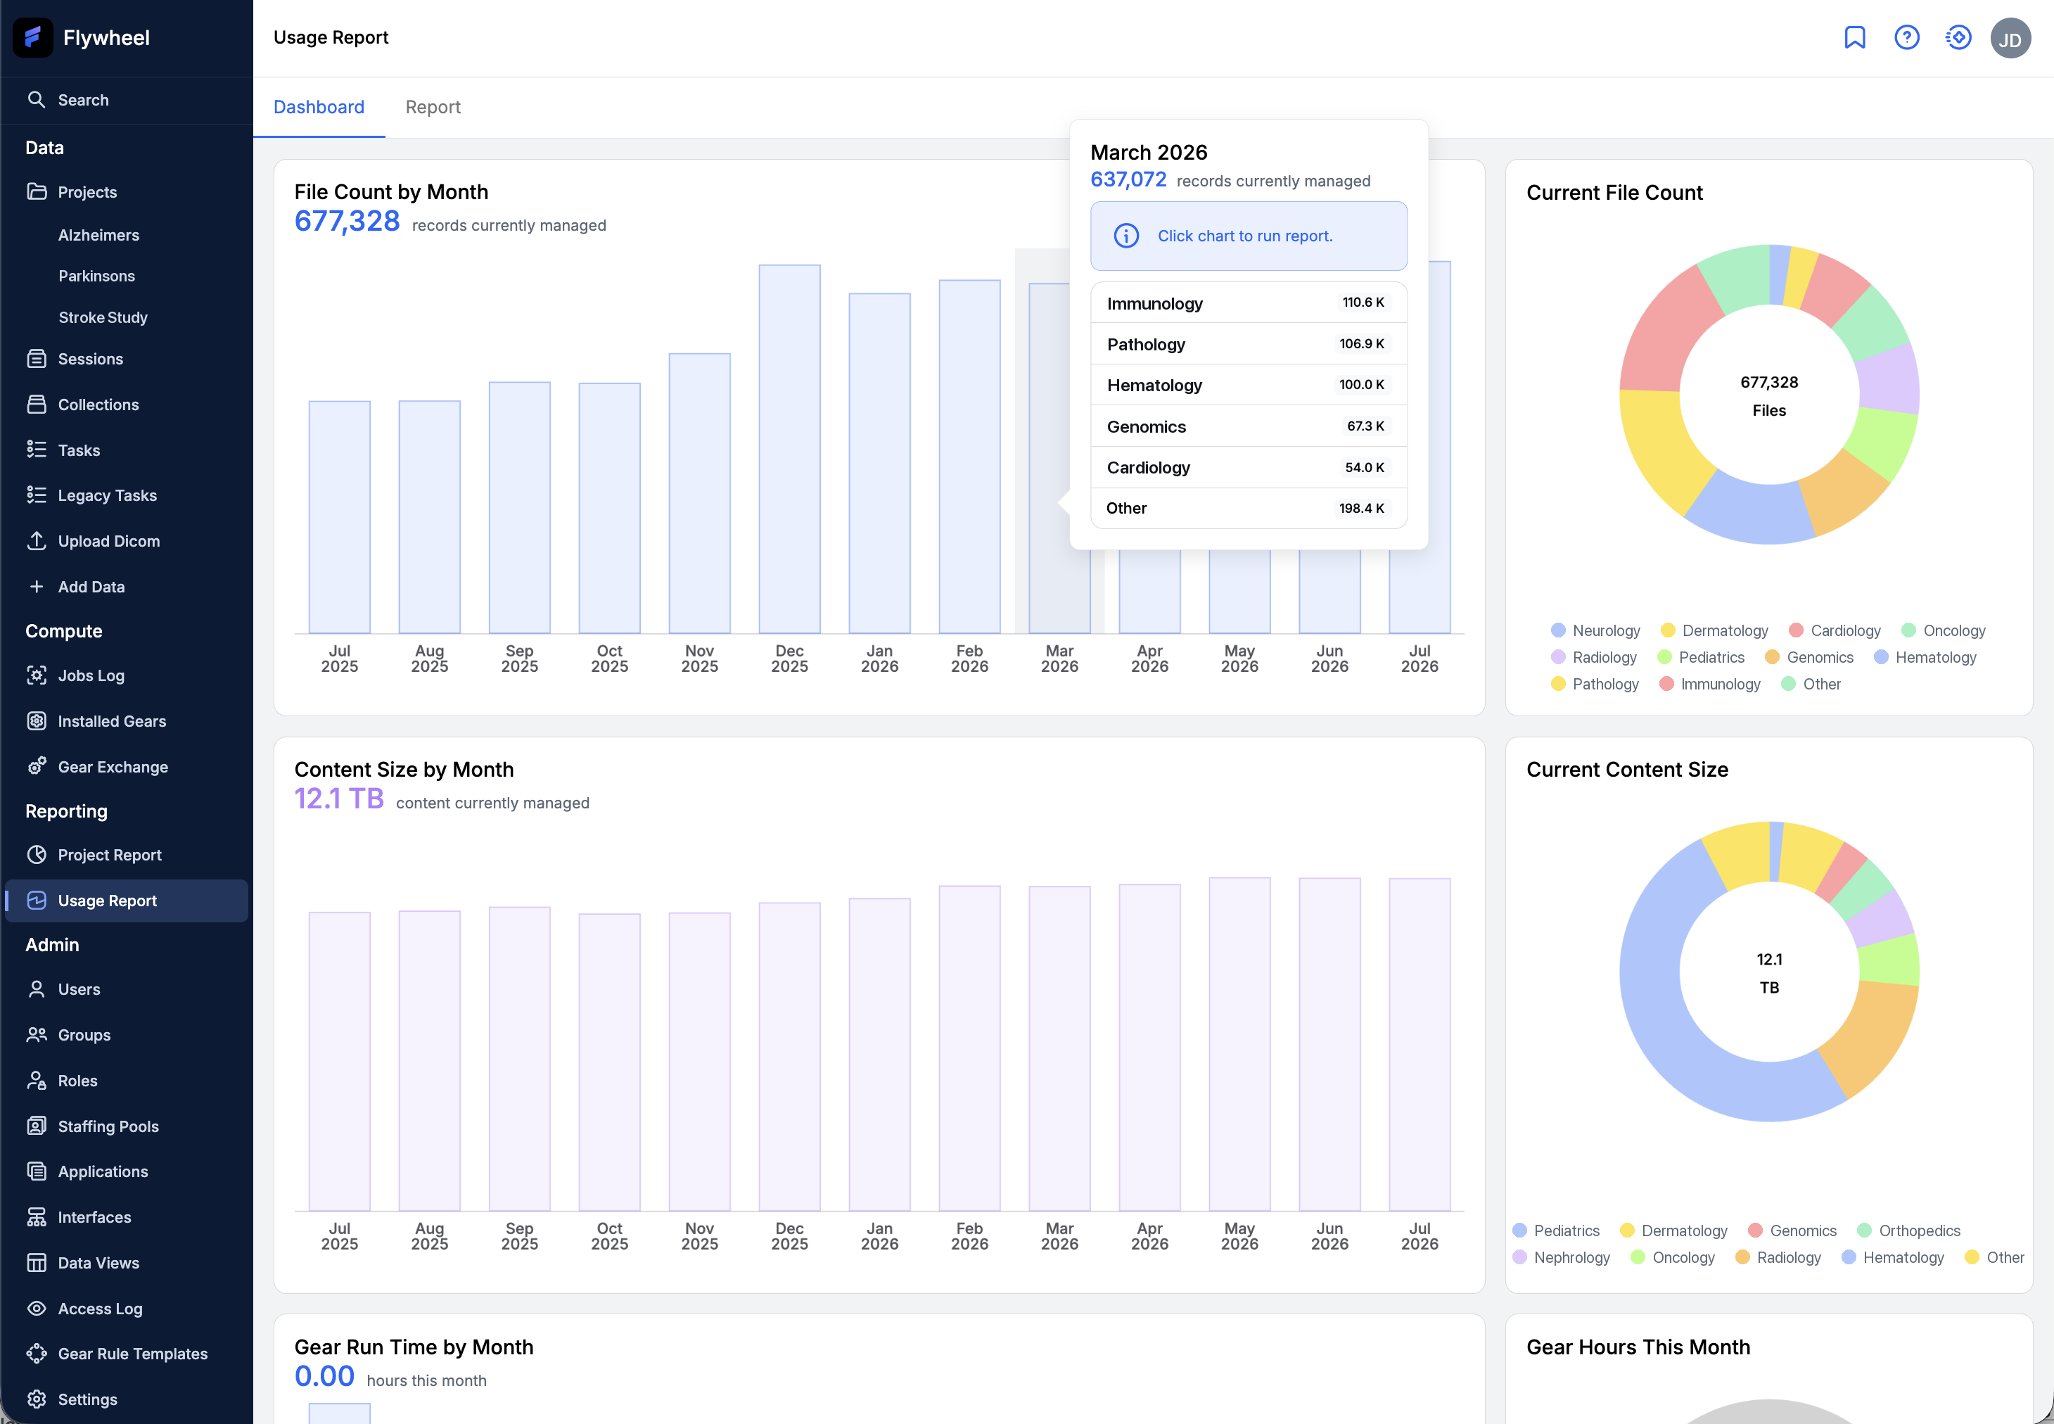Click the Jul 2025 file count bar

pyautogui.click(x=339, y=518)
